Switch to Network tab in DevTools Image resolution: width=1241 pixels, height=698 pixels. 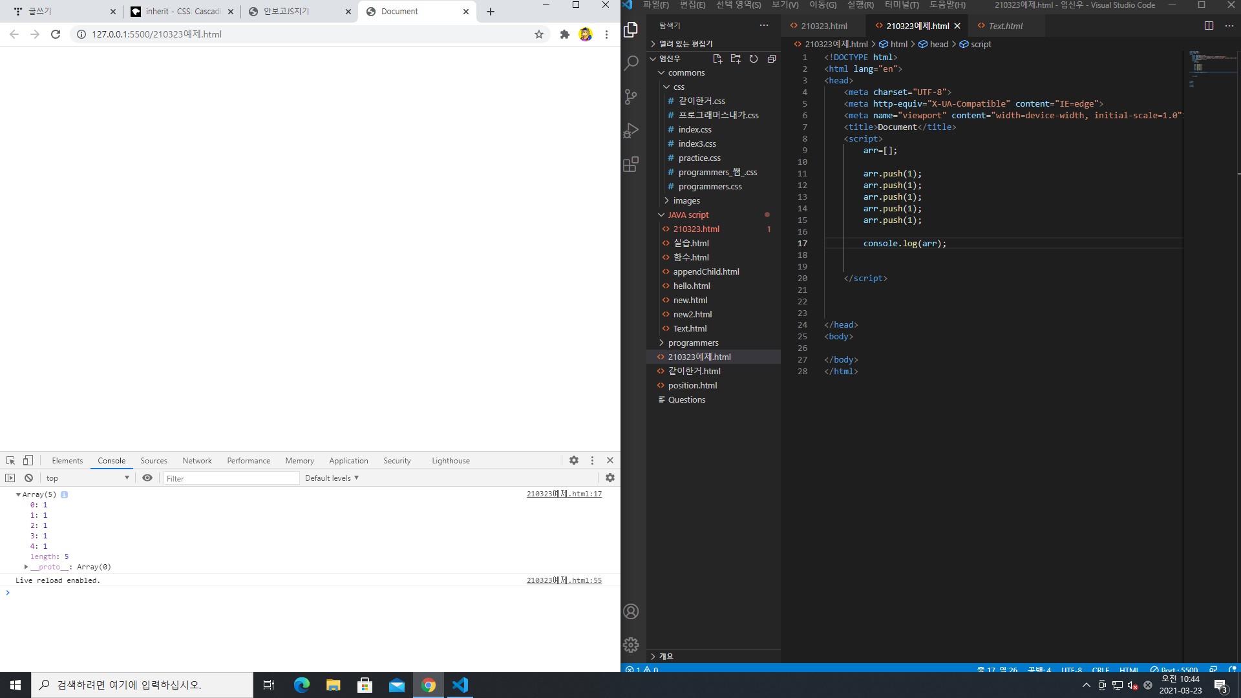coord(197,461)
